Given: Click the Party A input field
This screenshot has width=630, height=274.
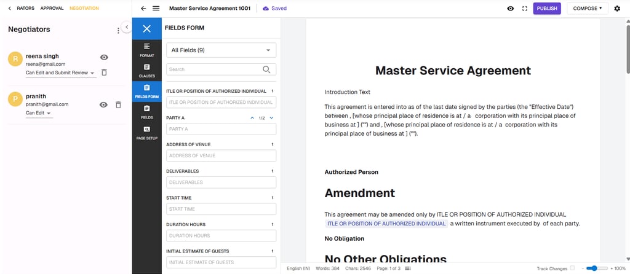Looking at the screenshot, I should pos(221,129).
